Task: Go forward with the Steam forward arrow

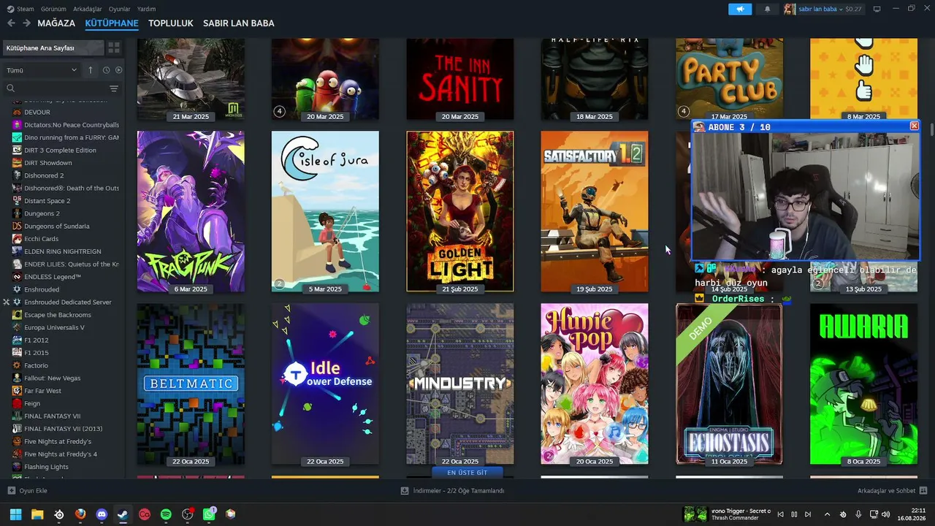Action: point(26,23)
